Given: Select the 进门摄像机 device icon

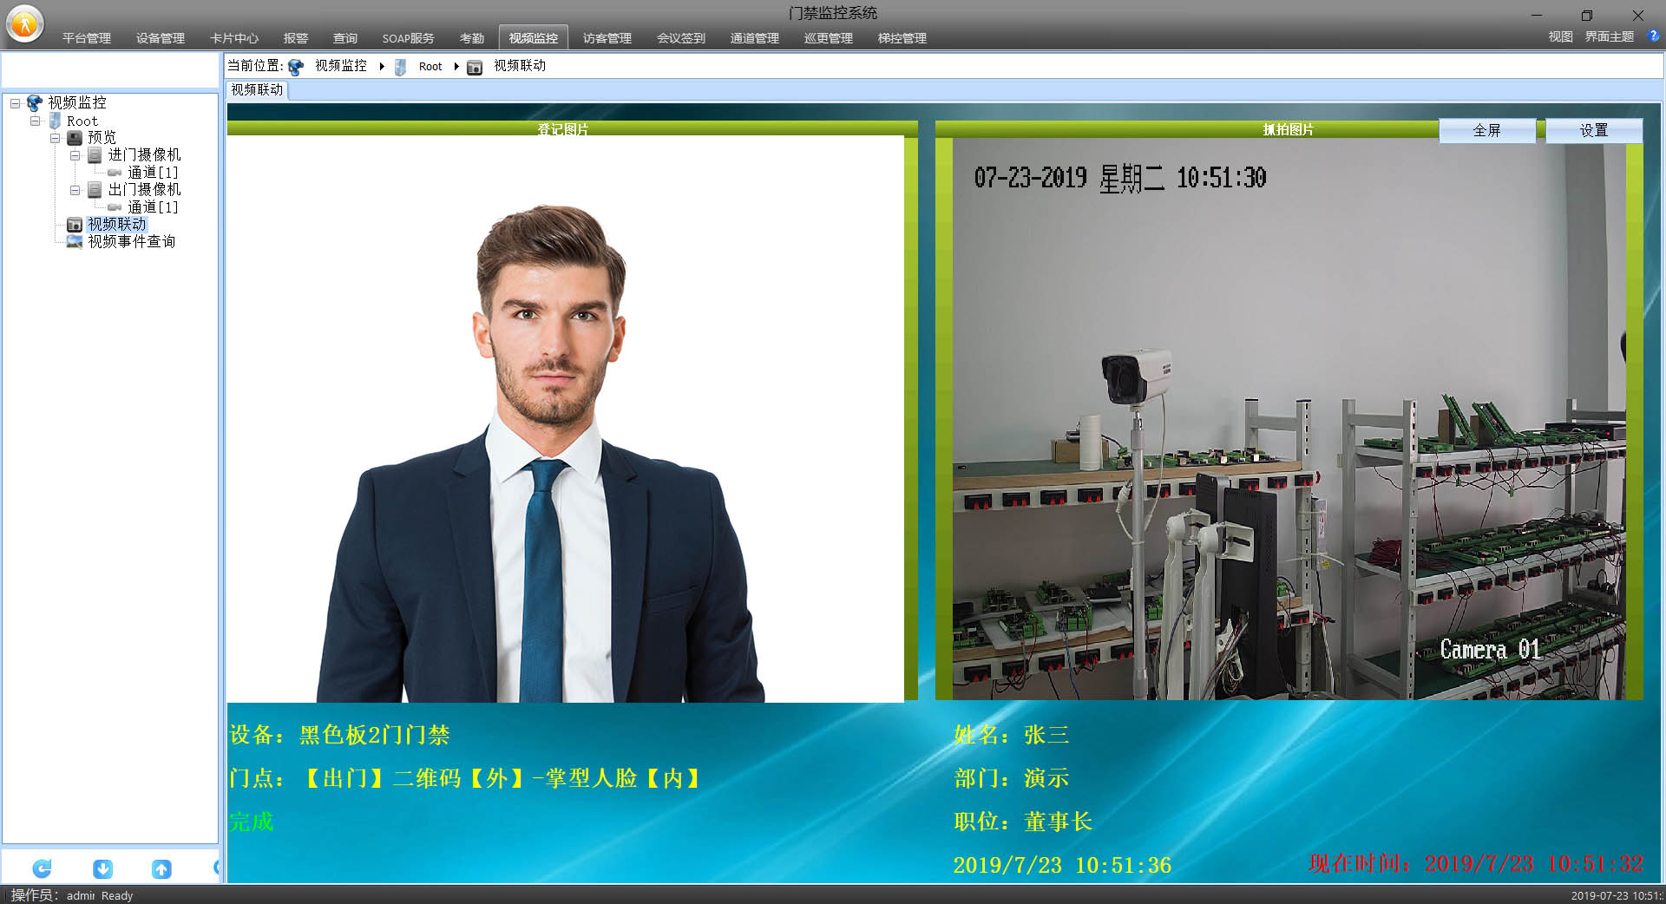Looking at the screenshot, I should point(95,155).
